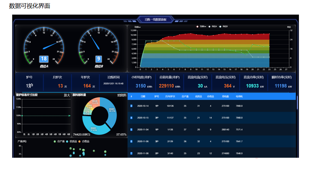Click the 直流电压 value 364 V
This screenshot has height=173, width=311.
pos(230,86)
